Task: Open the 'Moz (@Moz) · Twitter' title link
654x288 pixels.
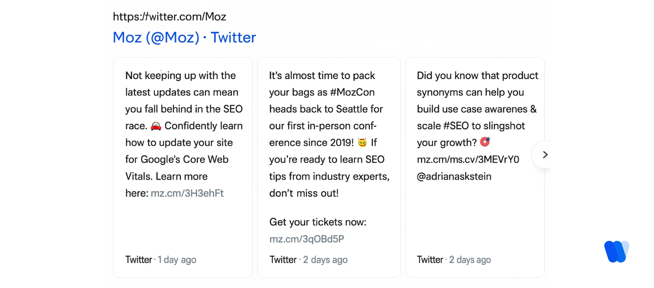Action: coord(184,37)
